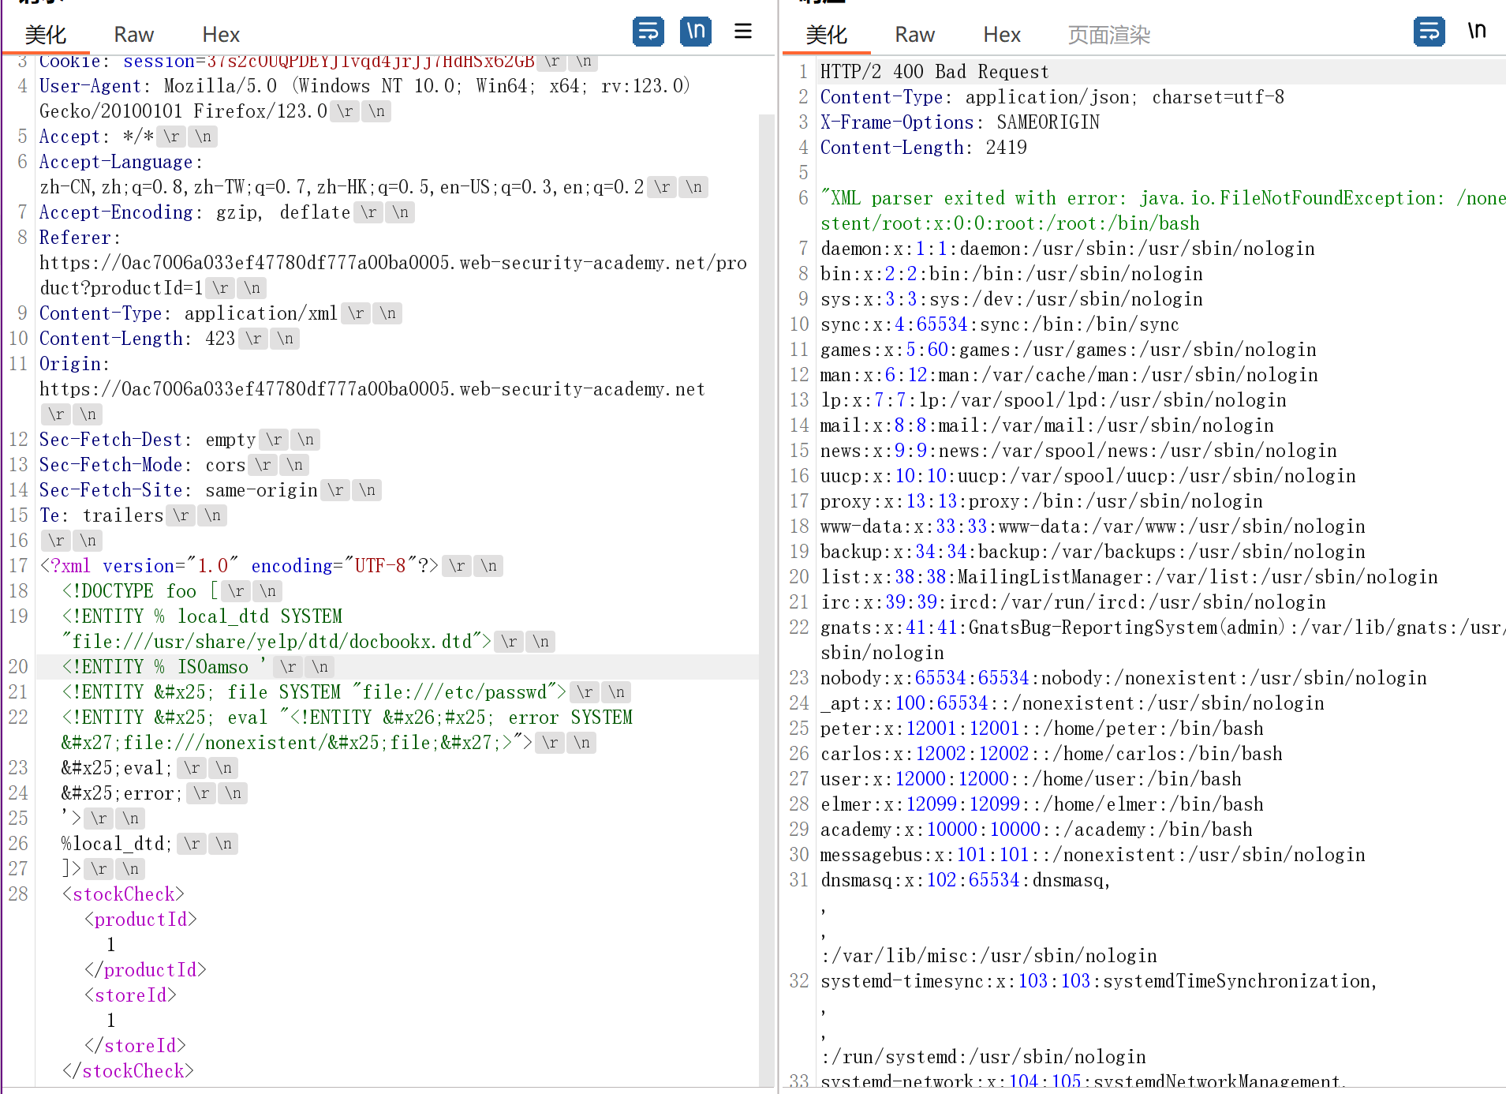This screenshot has height=1094, width=1506.
Task: Click the nobody passwd entry line
Action: pos(1123,678)
